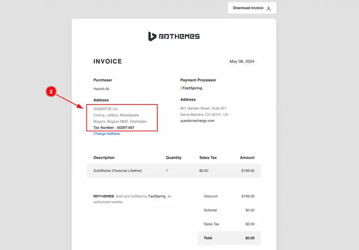This screenshot has width=359, height=250.
Task: Click the 'authorized reseller' text
Action: tap(108, 202)
